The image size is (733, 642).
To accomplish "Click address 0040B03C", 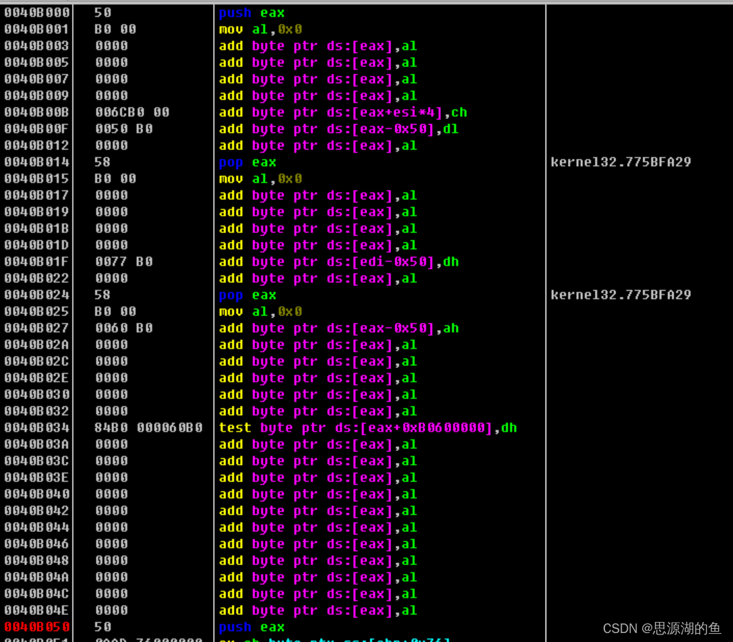I will pos(37,461).
